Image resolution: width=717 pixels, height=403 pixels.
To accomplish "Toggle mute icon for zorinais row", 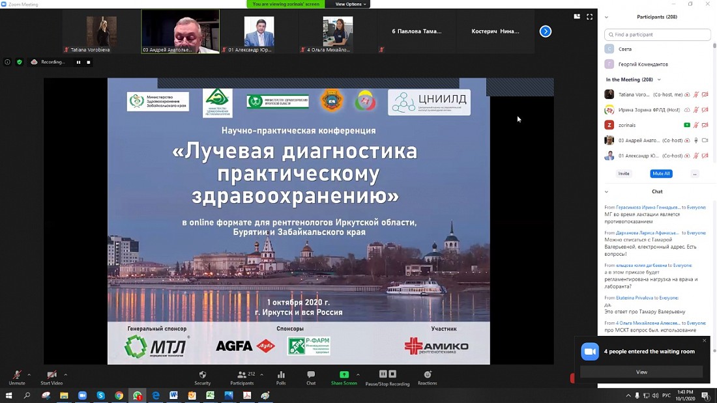I will tap(696, 125).
